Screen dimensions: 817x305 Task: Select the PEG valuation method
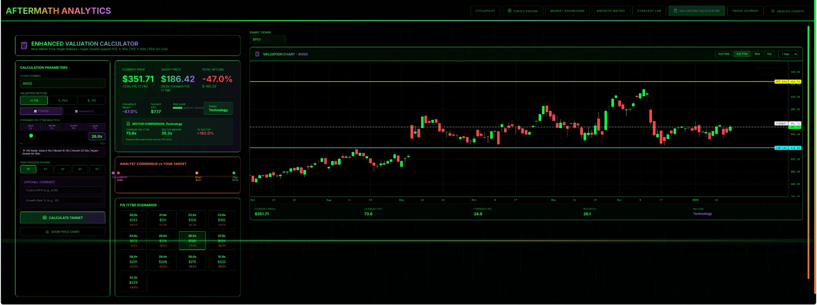[63, 100]
